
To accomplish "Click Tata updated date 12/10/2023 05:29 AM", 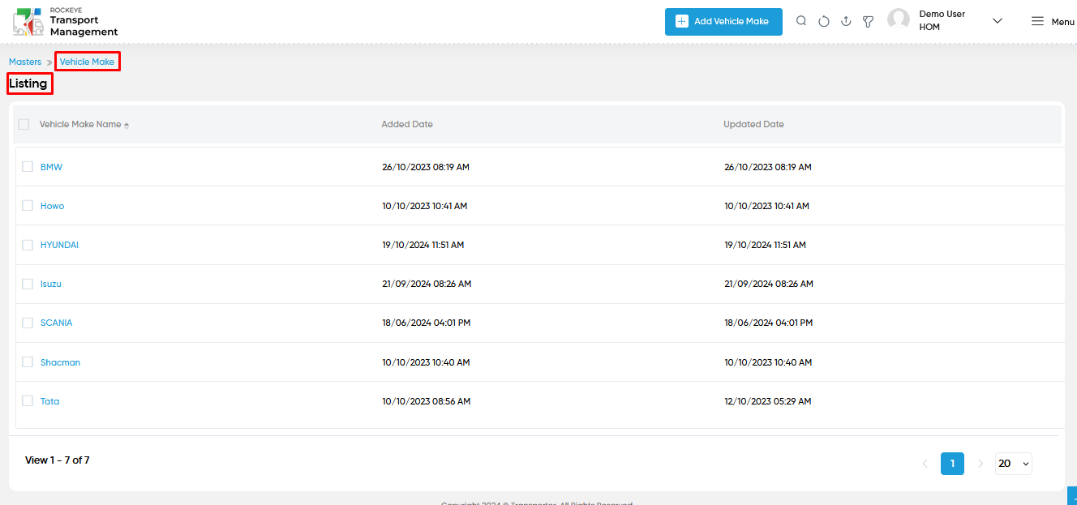I will [x=768, y=401].
